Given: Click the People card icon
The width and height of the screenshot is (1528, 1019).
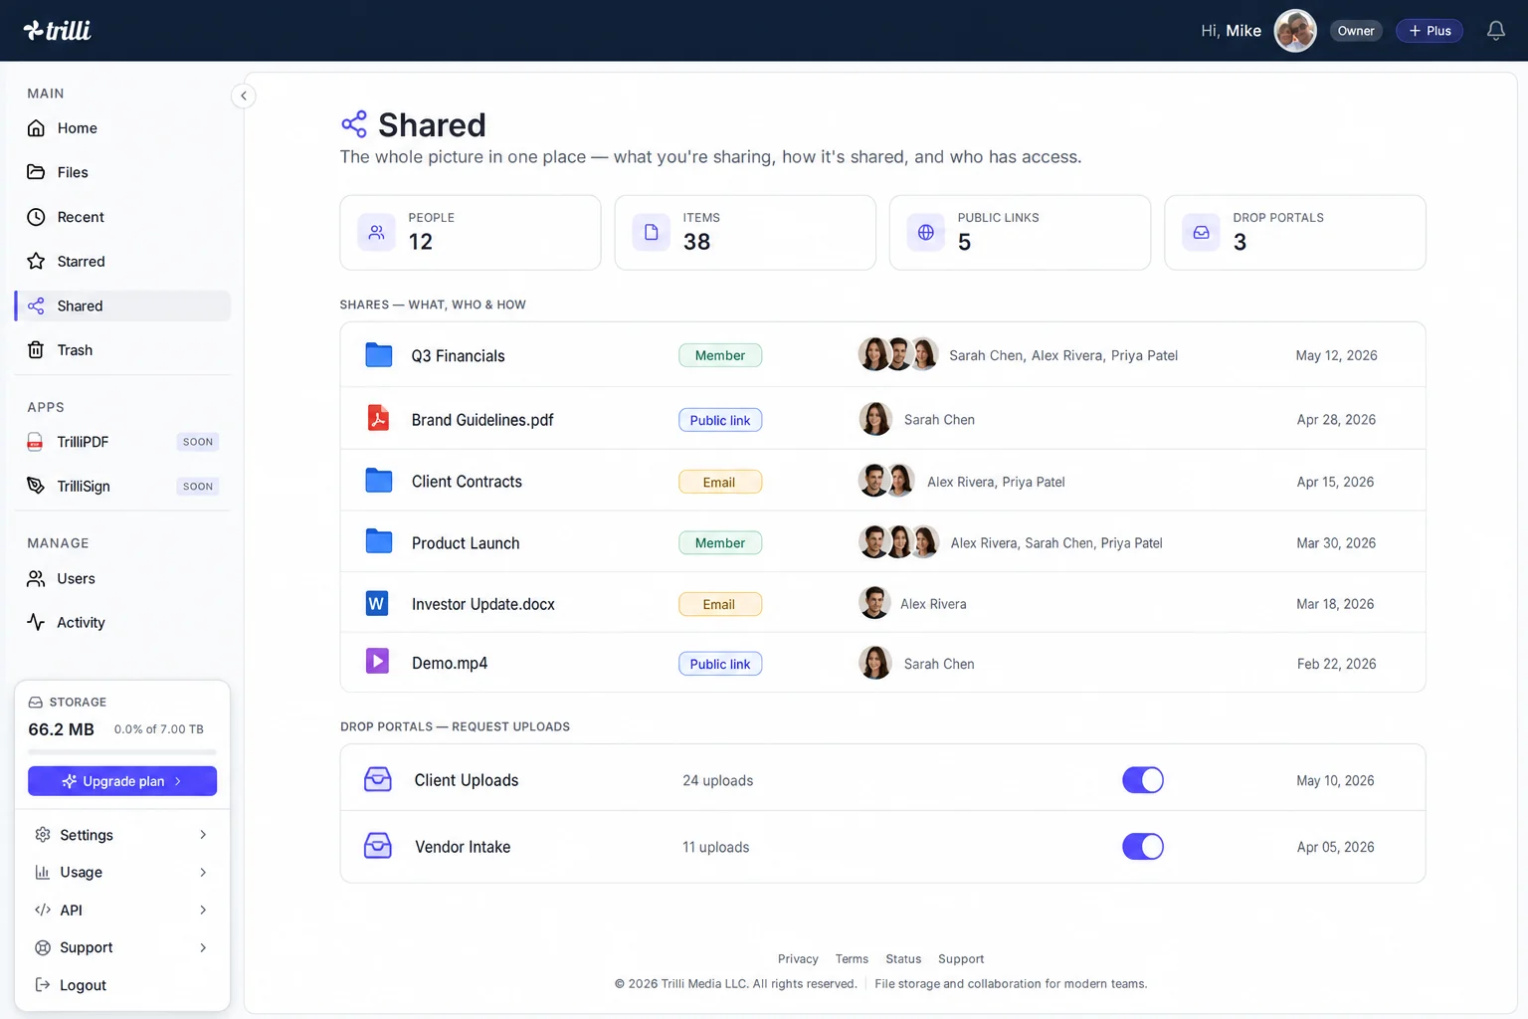Looking at the screenshot, I should click(x=376, y=232).
